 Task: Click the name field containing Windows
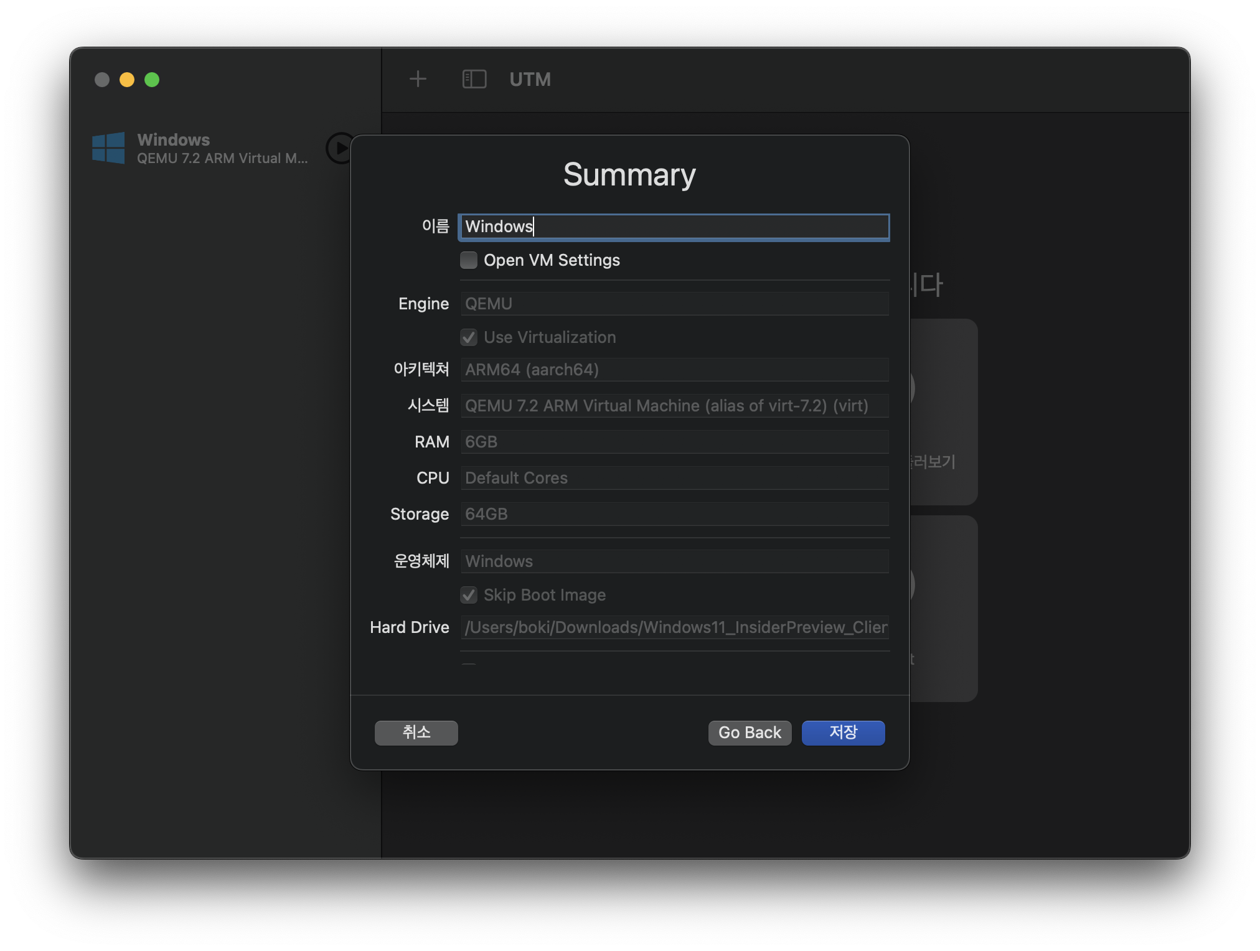coord(674,227)
